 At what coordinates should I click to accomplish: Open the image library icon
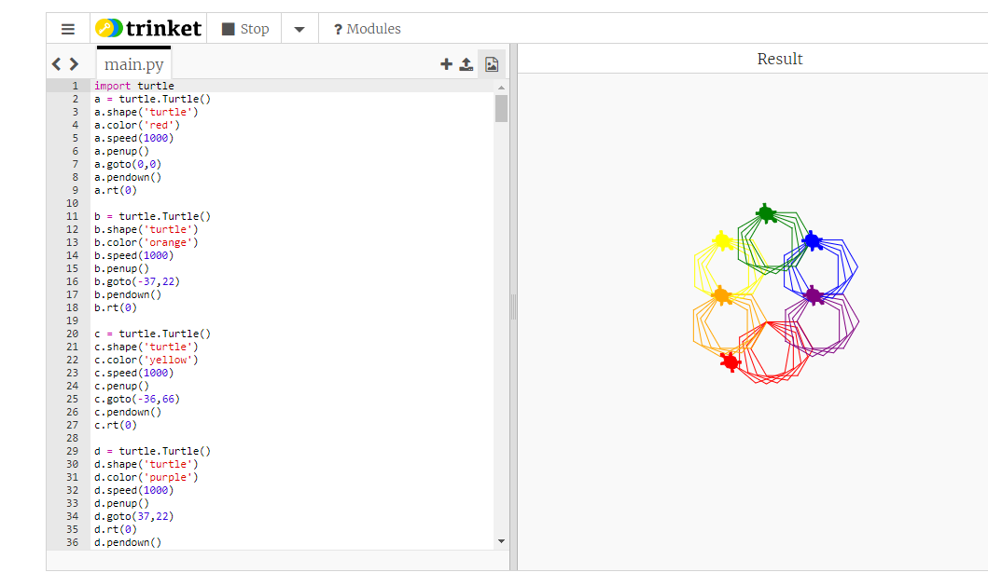[492, 63]
